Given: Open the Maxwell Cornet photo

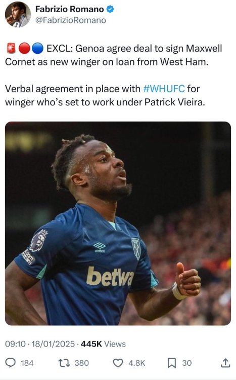Looking at the screenshot, I should pyautogui.click(x=118, y=223).
